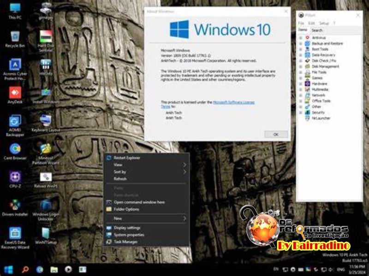Image resolution: width=369 pixels, height=276 pixels.
Task: Open the Sort by submenu
Action: (x=146, y=172)
